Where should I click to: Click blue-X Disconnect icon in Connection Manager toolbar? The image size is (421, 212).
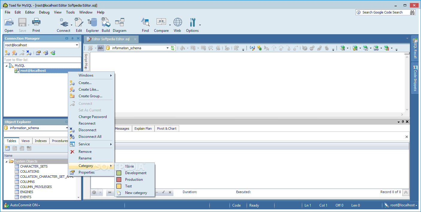point(29,53)
